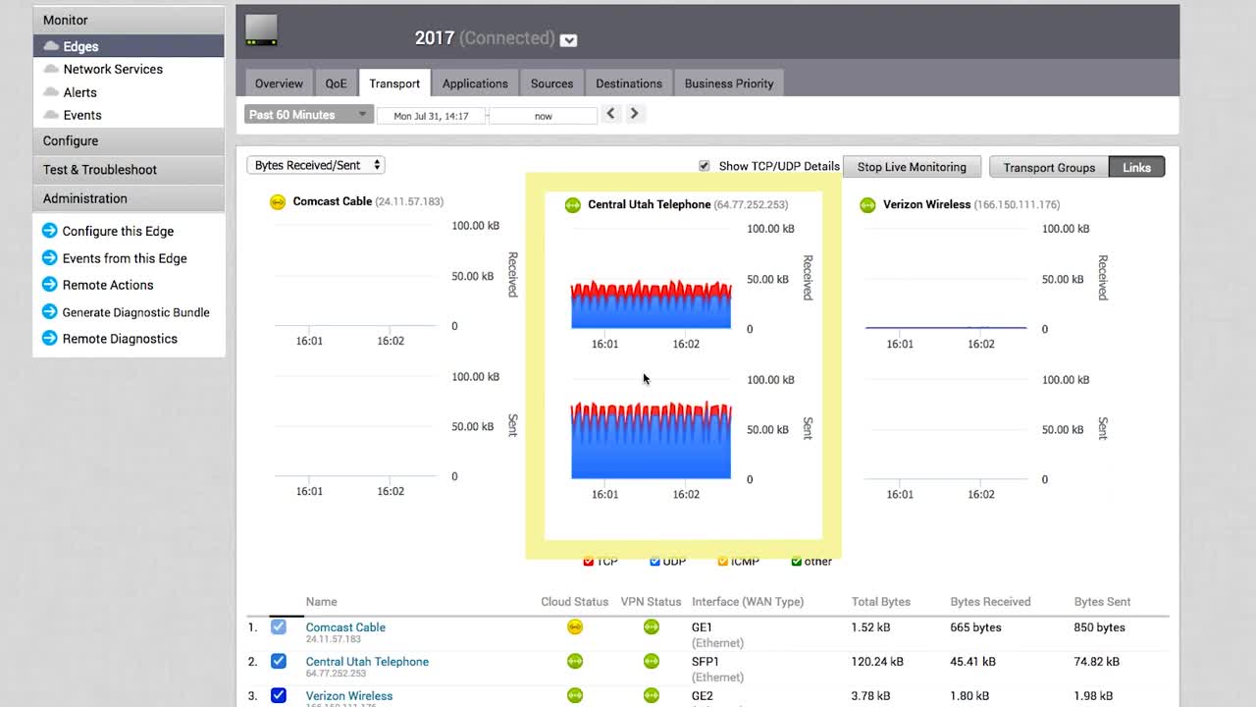Toggle the TCP legend checkbox
This screenshot has height=707, width=1256.
pyautogui.click(x=589, y=561)
